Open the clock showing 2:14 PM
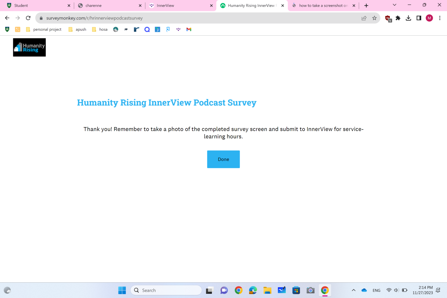This screenshot has height=298, width=447. [422, 290]
